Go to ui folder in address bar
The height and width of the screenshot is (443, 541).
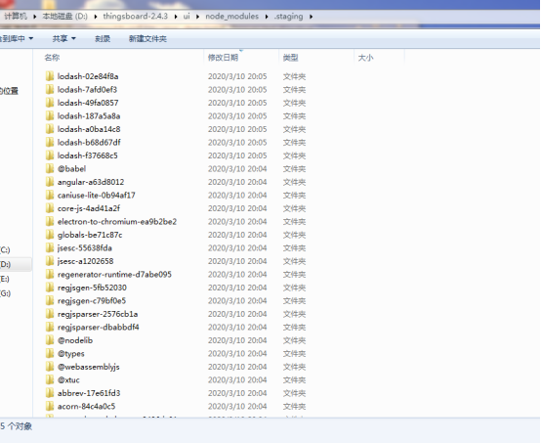coord(187,17)
